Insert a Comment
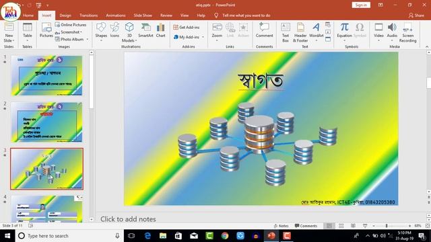The image size is (431, 242). 264,30
